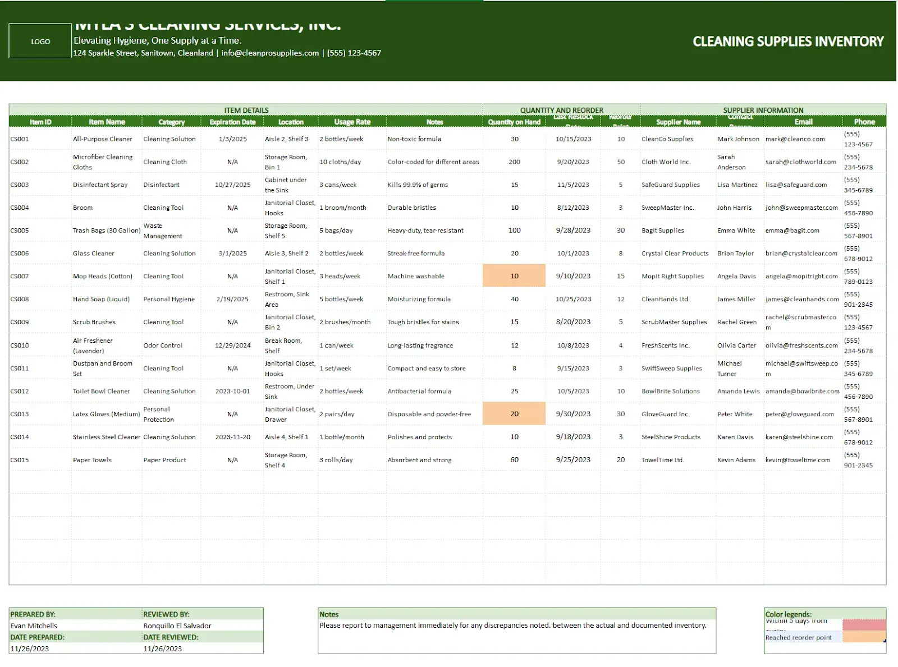Click the orange Reached reorder point swatch
The width and height of the screenshot is (898, 667).
point(864,637)
